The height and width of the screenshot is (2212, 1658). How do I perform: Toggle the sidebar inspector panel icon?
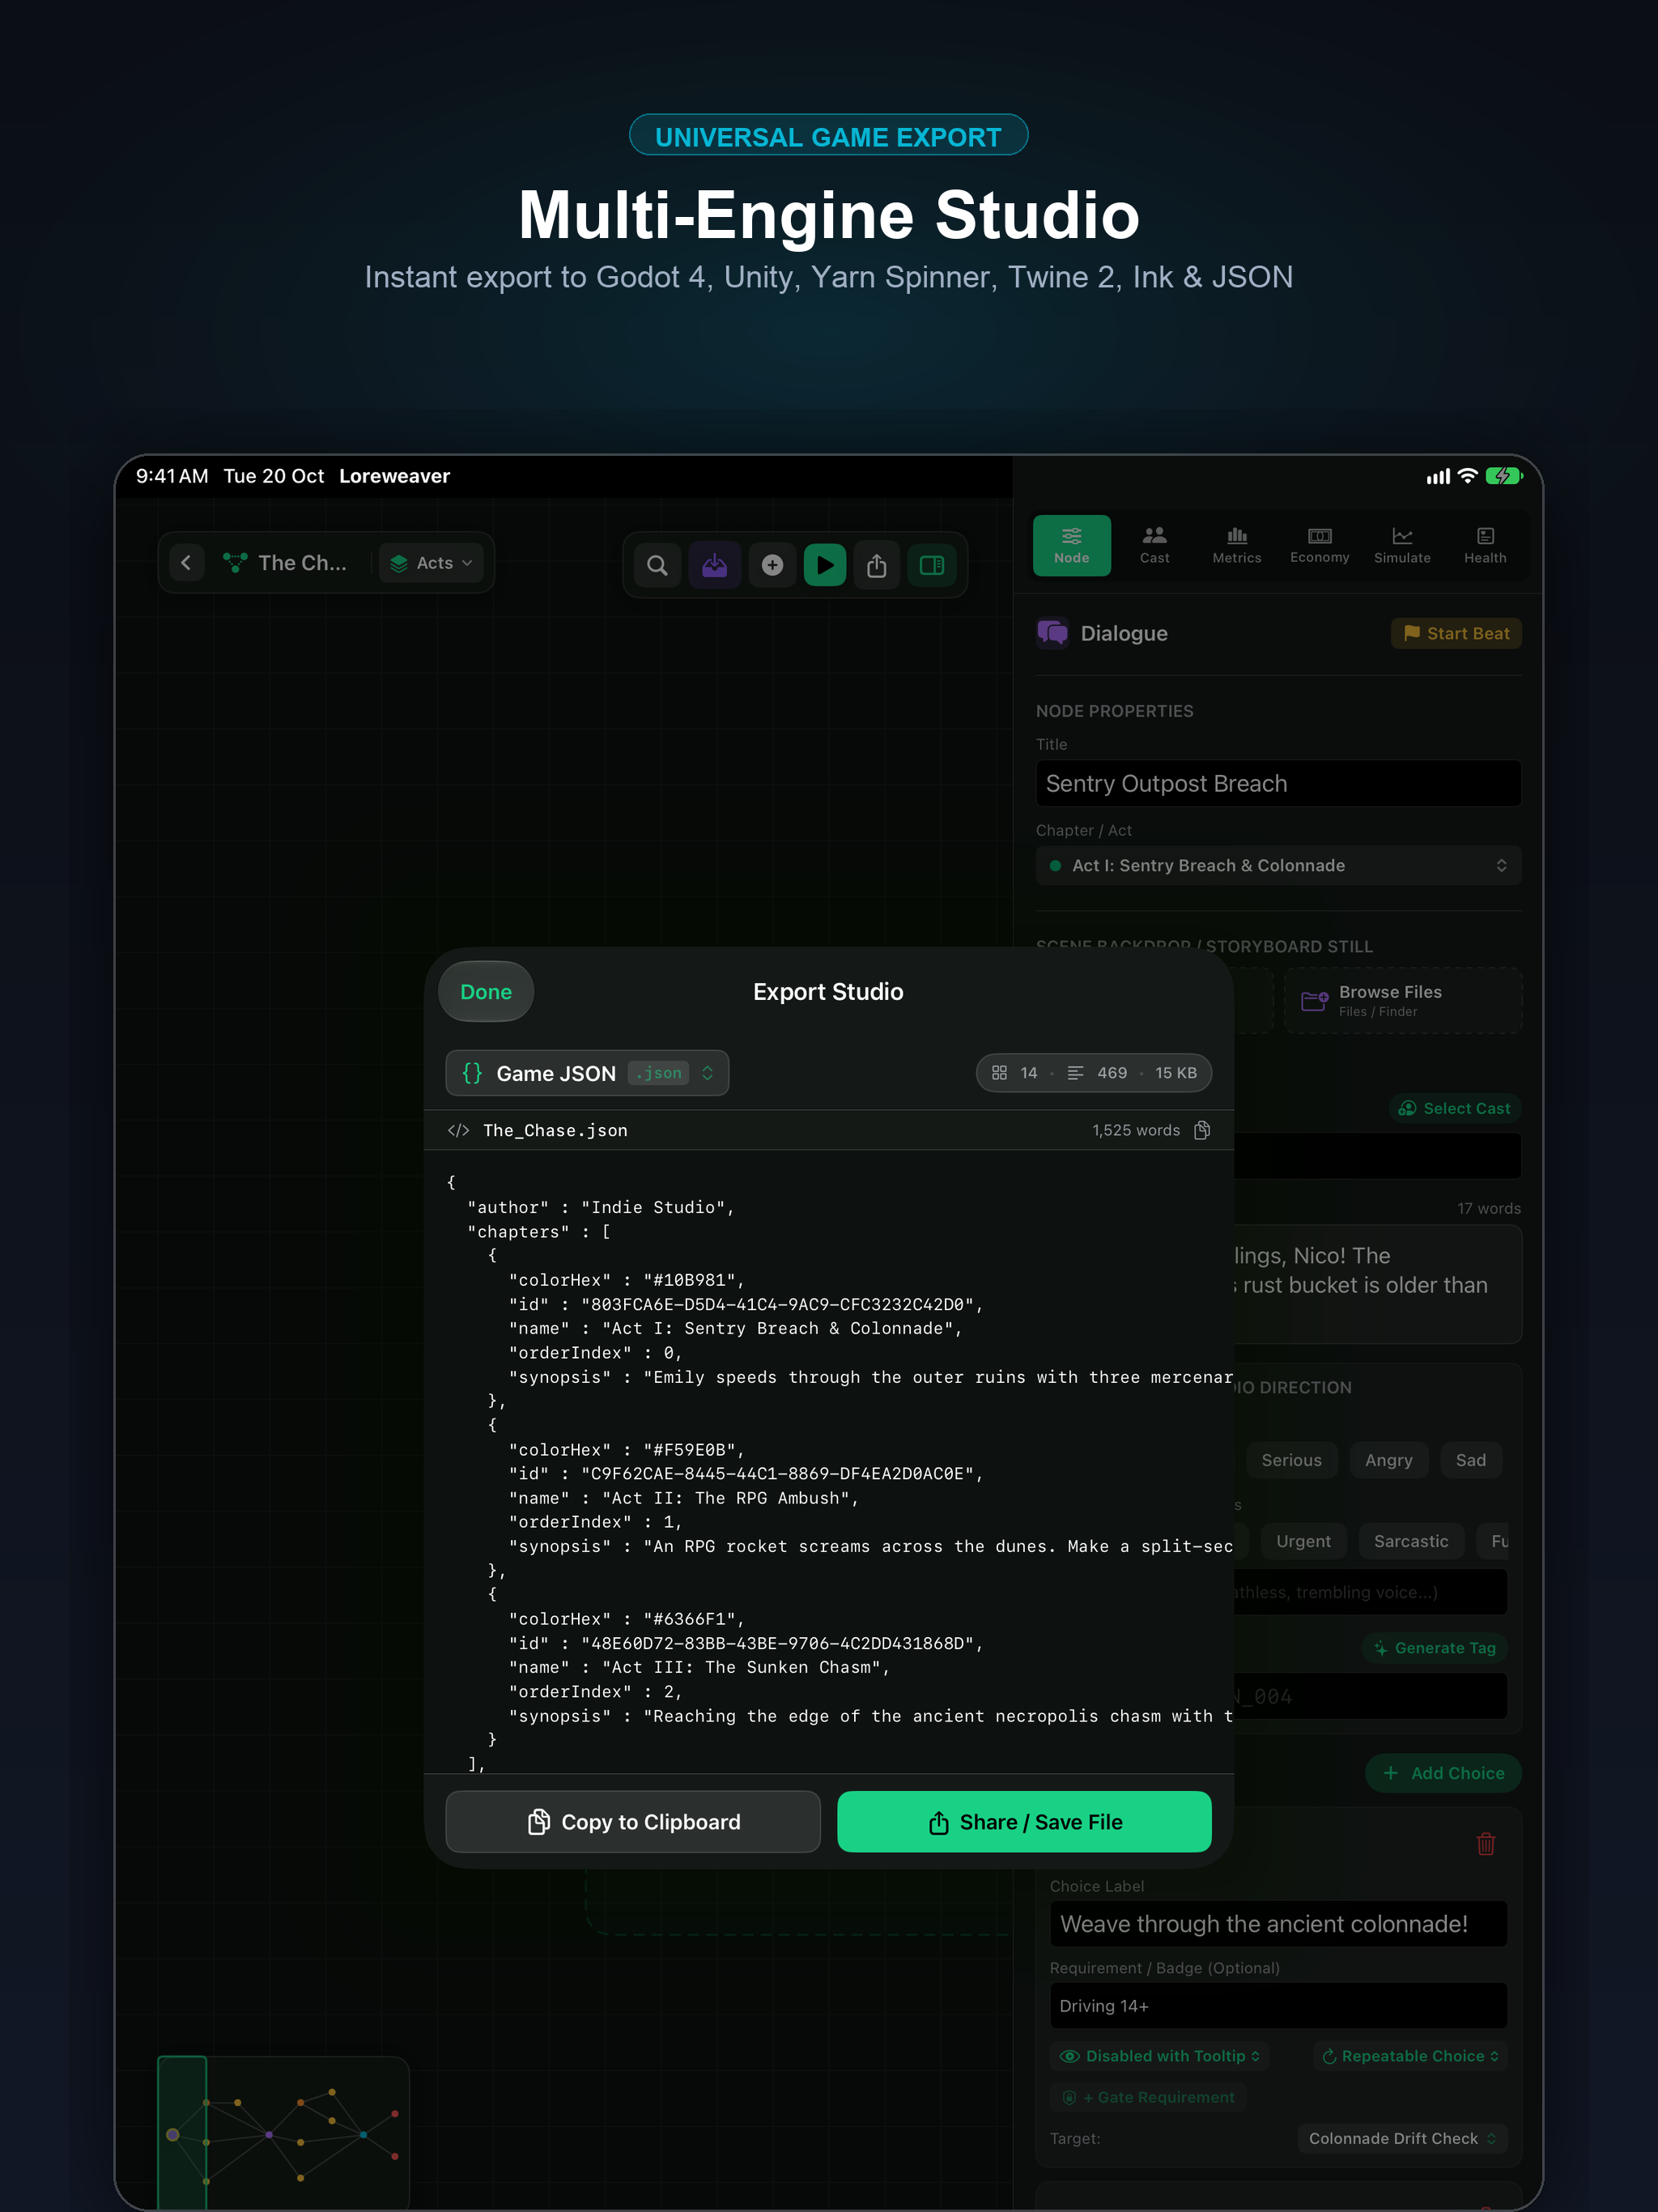point(932,565)
